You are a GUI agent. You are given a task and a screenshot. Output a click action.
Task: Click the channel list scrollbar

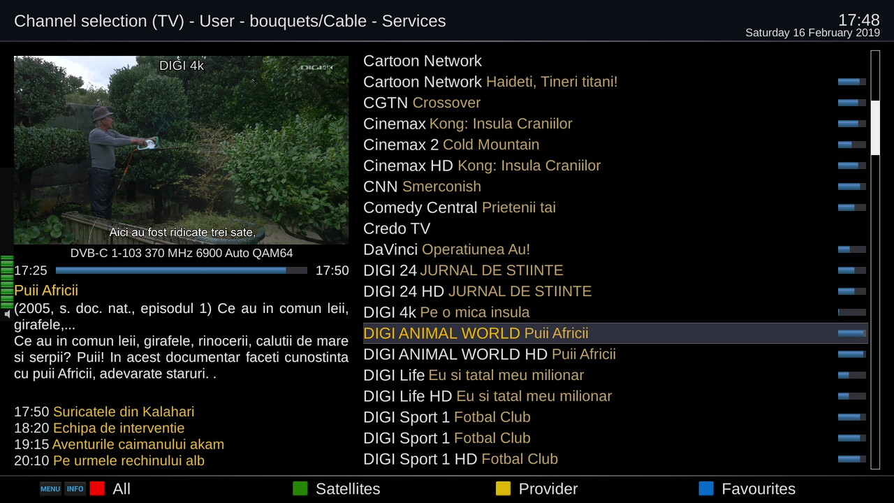pyautogui.click(x=875, y=258)
